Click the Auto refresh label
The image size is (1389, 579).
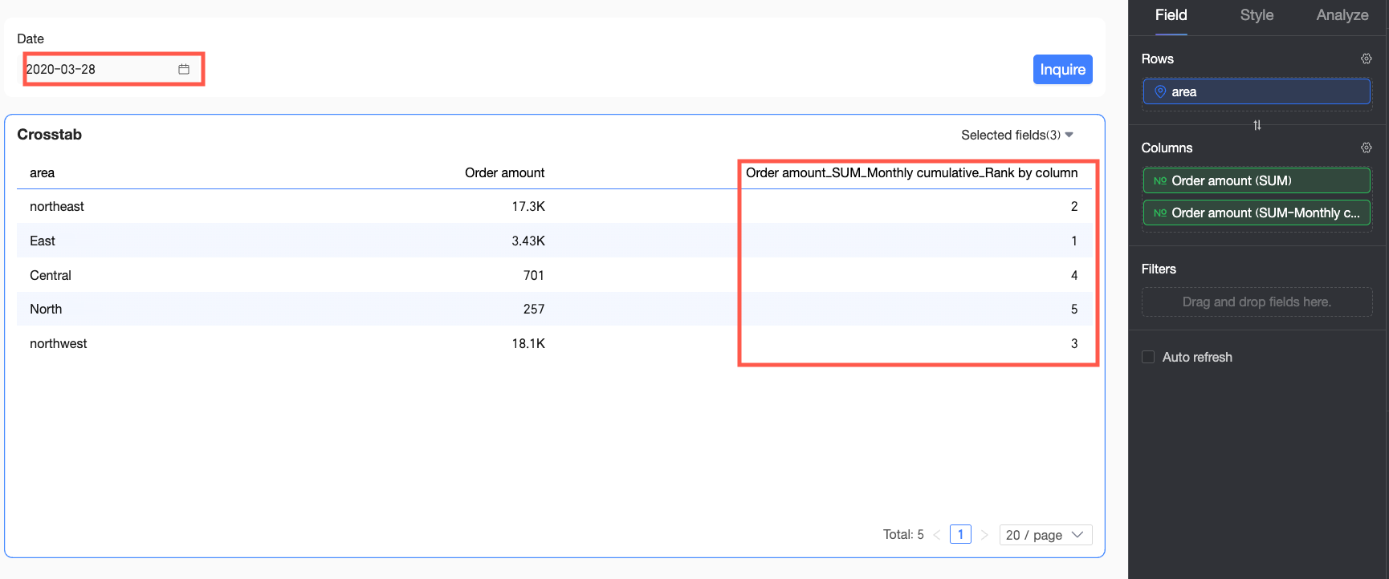(1197, 357)
